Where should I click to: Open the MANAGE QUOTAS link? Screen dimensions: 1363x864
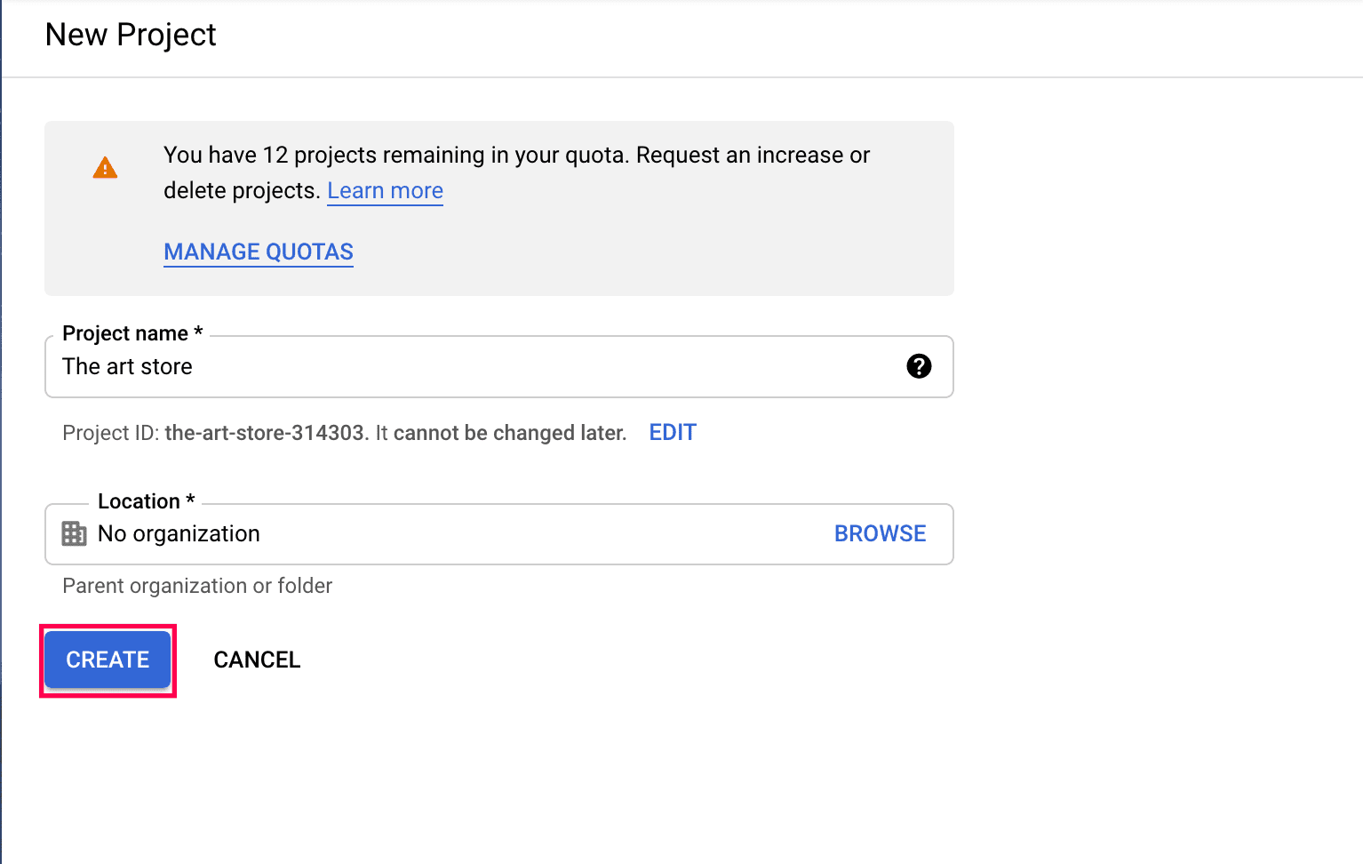259,252
